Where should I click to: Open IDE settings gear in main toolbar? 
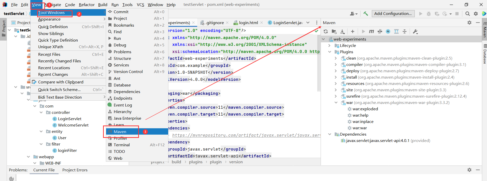476,14
